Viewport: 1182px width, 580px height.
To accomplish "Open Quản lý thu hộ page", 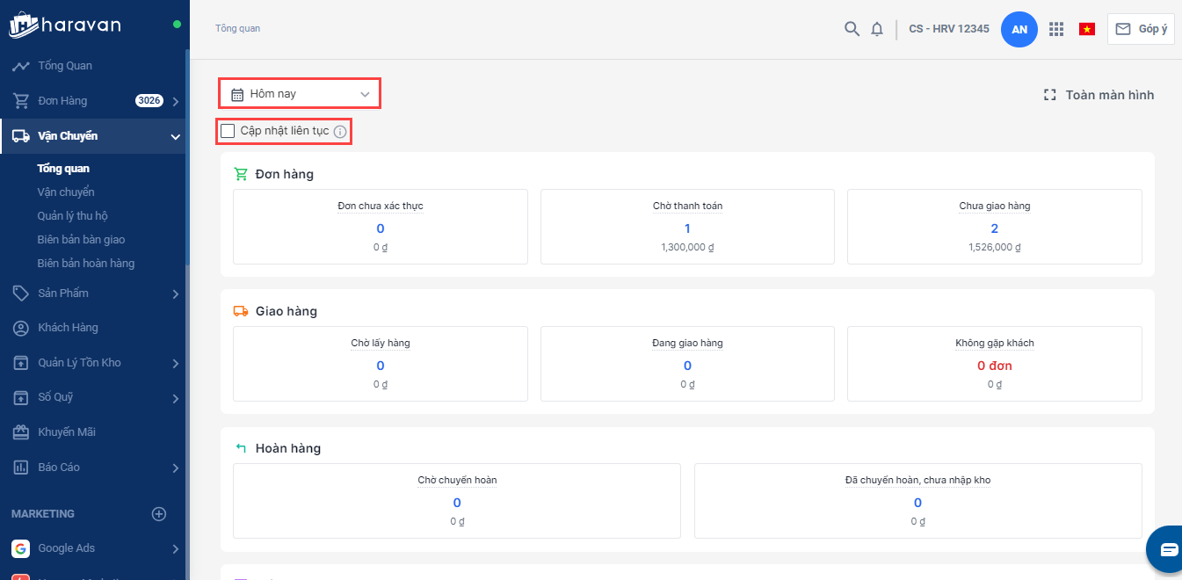I will (x=72, y=216).
